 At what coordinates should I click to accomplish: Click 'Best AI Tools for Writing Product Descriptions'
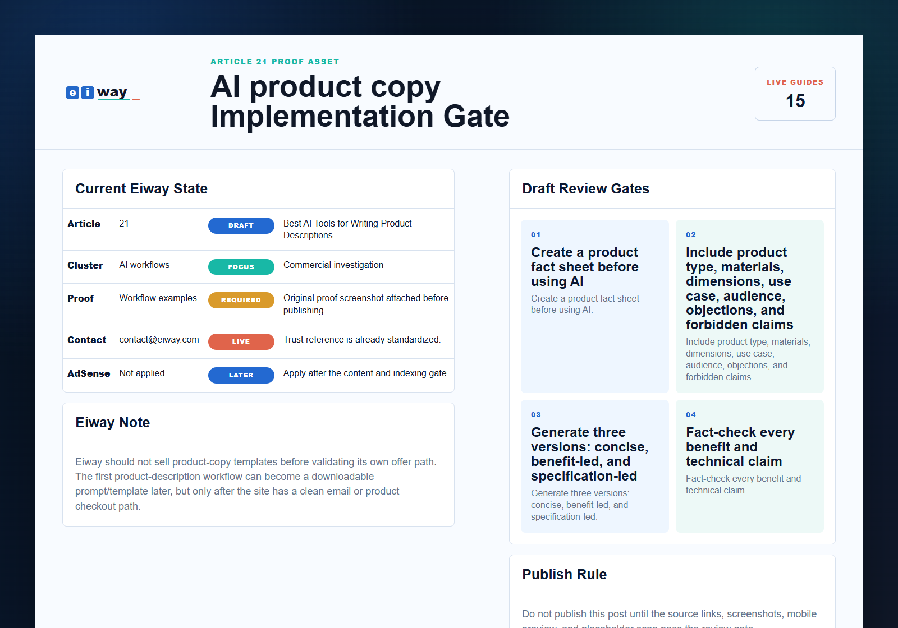pyautogui.click(x=347, y=229)
